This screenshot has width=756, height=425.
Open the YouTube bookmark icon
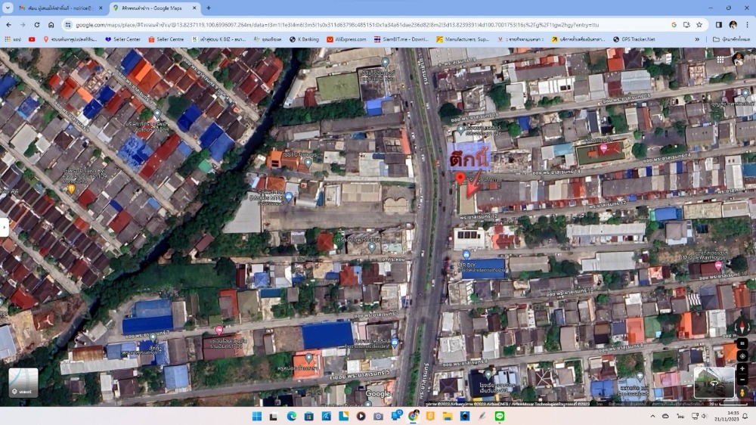pyautogui.click(x=32, y=39)
